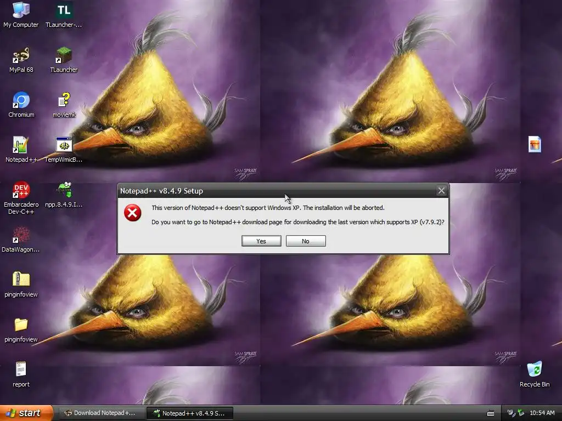The image size is (562, 421).
Task: Select the moviemk help file icon
Action: click(64, 105)
